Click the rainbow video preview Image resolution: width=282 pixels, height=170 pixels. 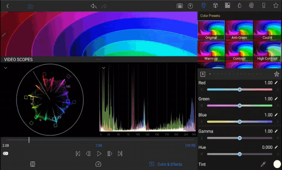[99, 34]
